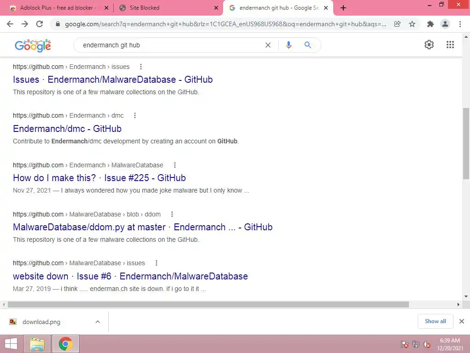Open the Windows Start menu
Image resolution: width=470 pixels, height=353 pixels.
click(11, 344)
